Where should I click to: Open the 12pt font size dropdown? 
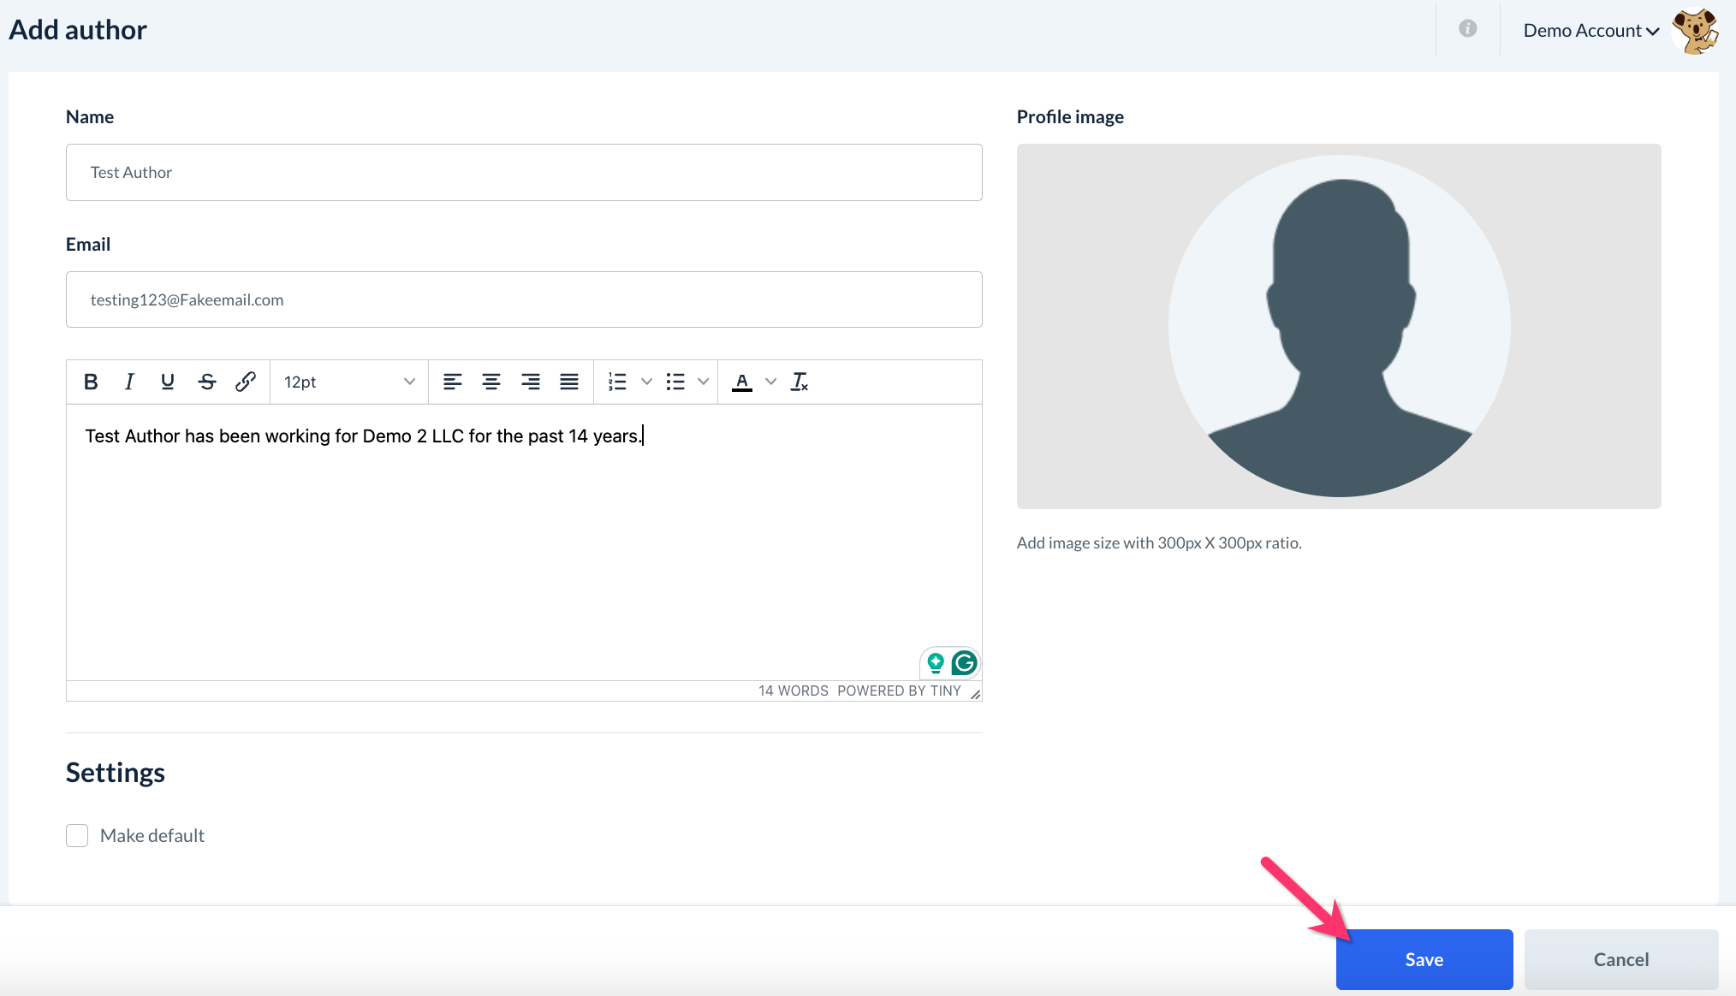click(349, 382)
